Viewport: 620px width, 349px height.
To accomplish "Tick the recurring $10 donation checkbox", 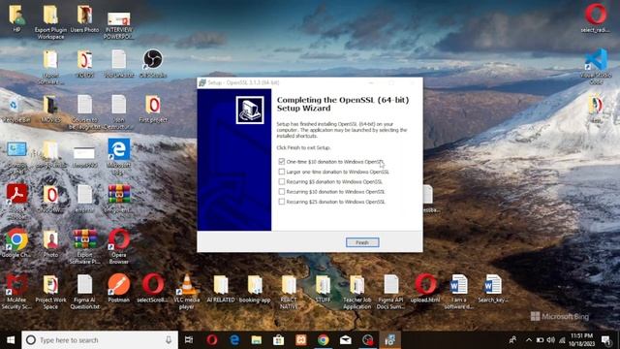I will pyautogui.click(x=282, y=192).
